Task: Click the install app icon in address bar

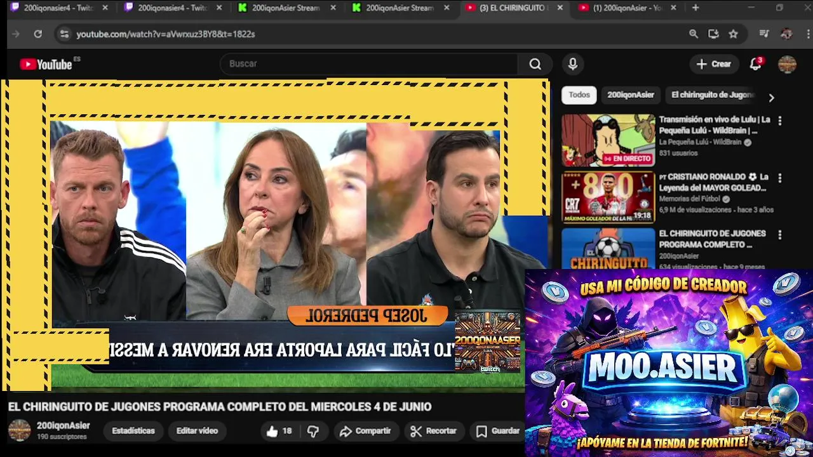Action: [x=713, y=34]
